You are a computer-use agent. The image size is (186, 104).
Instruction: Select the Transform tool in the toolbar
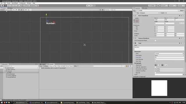18,5
